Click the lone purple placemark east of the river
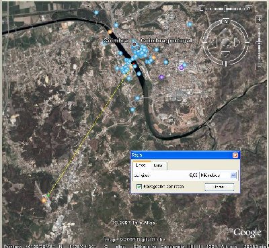 tap(161, 77)
